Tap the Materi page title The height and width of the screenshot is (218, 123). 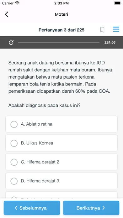pyautogui.click(x=61, y=14)
